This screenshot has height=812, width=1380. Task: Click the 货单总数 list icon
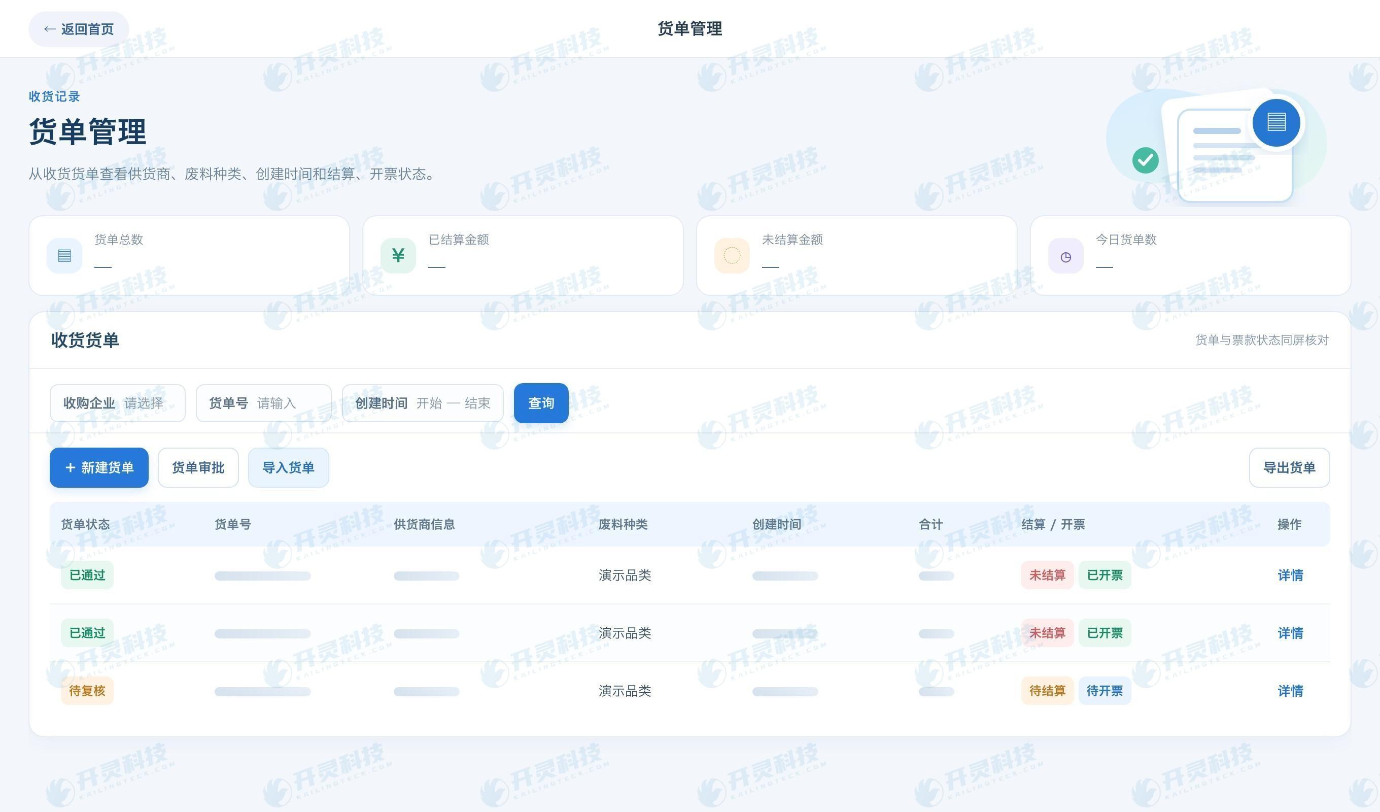(64, 255)
